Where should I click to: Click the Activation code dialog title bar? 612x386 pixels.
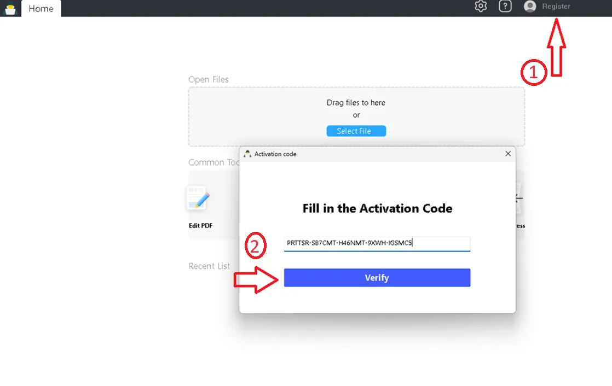coord(372,154)
